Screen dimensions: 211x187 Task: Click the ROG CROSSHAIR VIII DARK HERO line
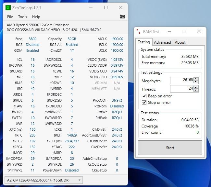tap(54, 30)
